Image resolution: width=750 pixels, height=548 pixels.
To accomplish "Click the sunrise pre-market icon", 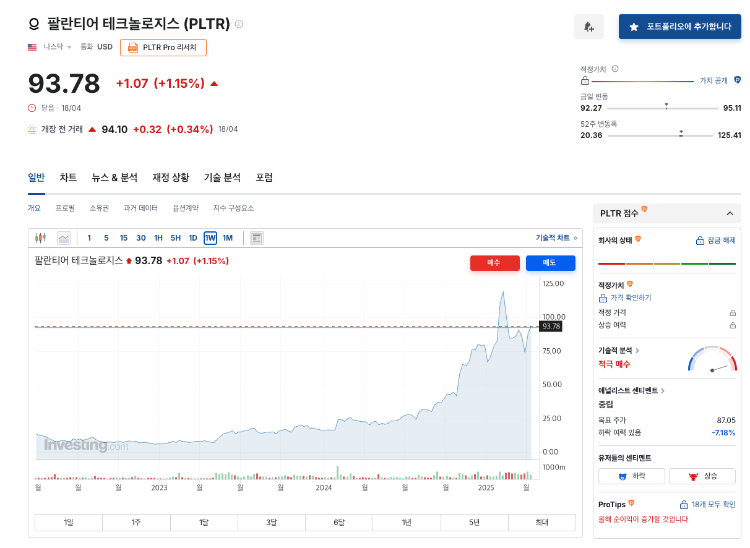I will tap(32, 129).
